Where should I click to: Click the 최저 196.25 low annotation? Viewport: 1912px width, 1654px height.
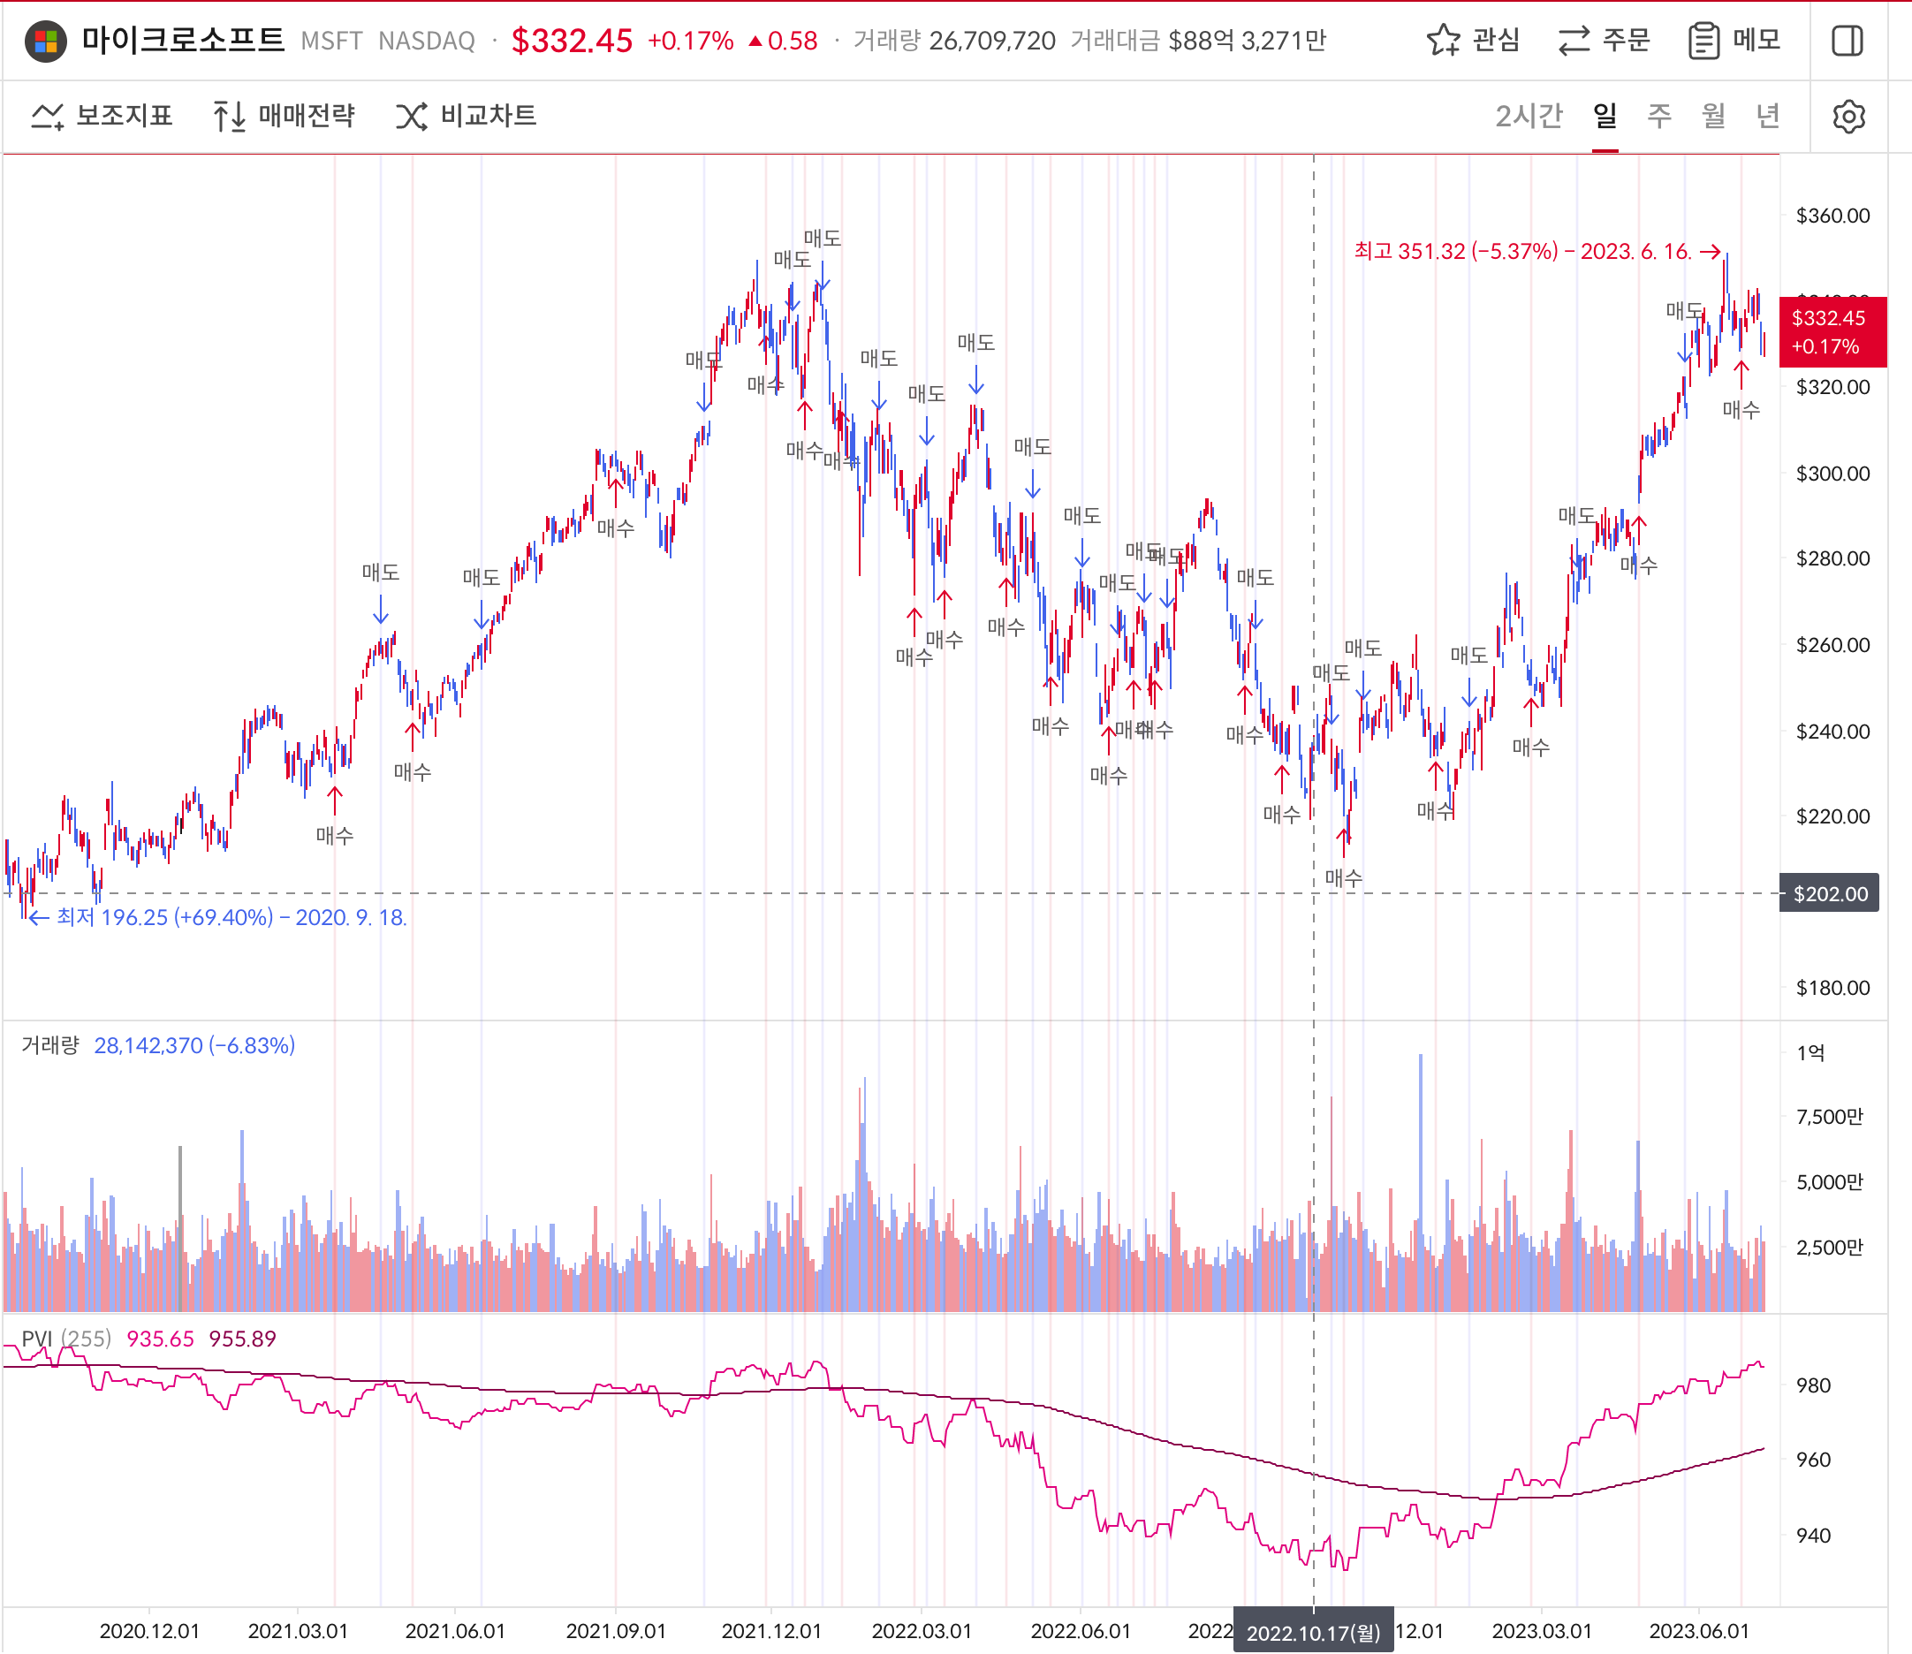pyautogui.click(x=217, y=917)
